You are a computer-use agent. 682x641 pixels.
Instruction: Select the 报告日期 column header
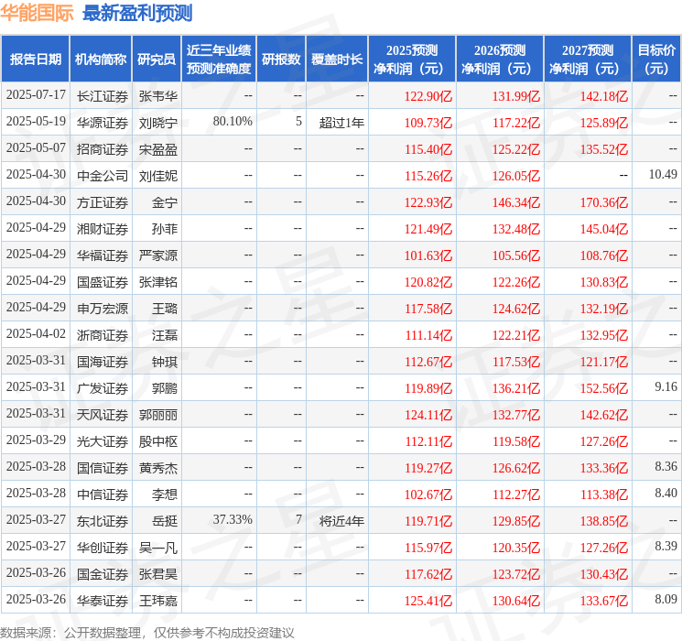[35, 59]
